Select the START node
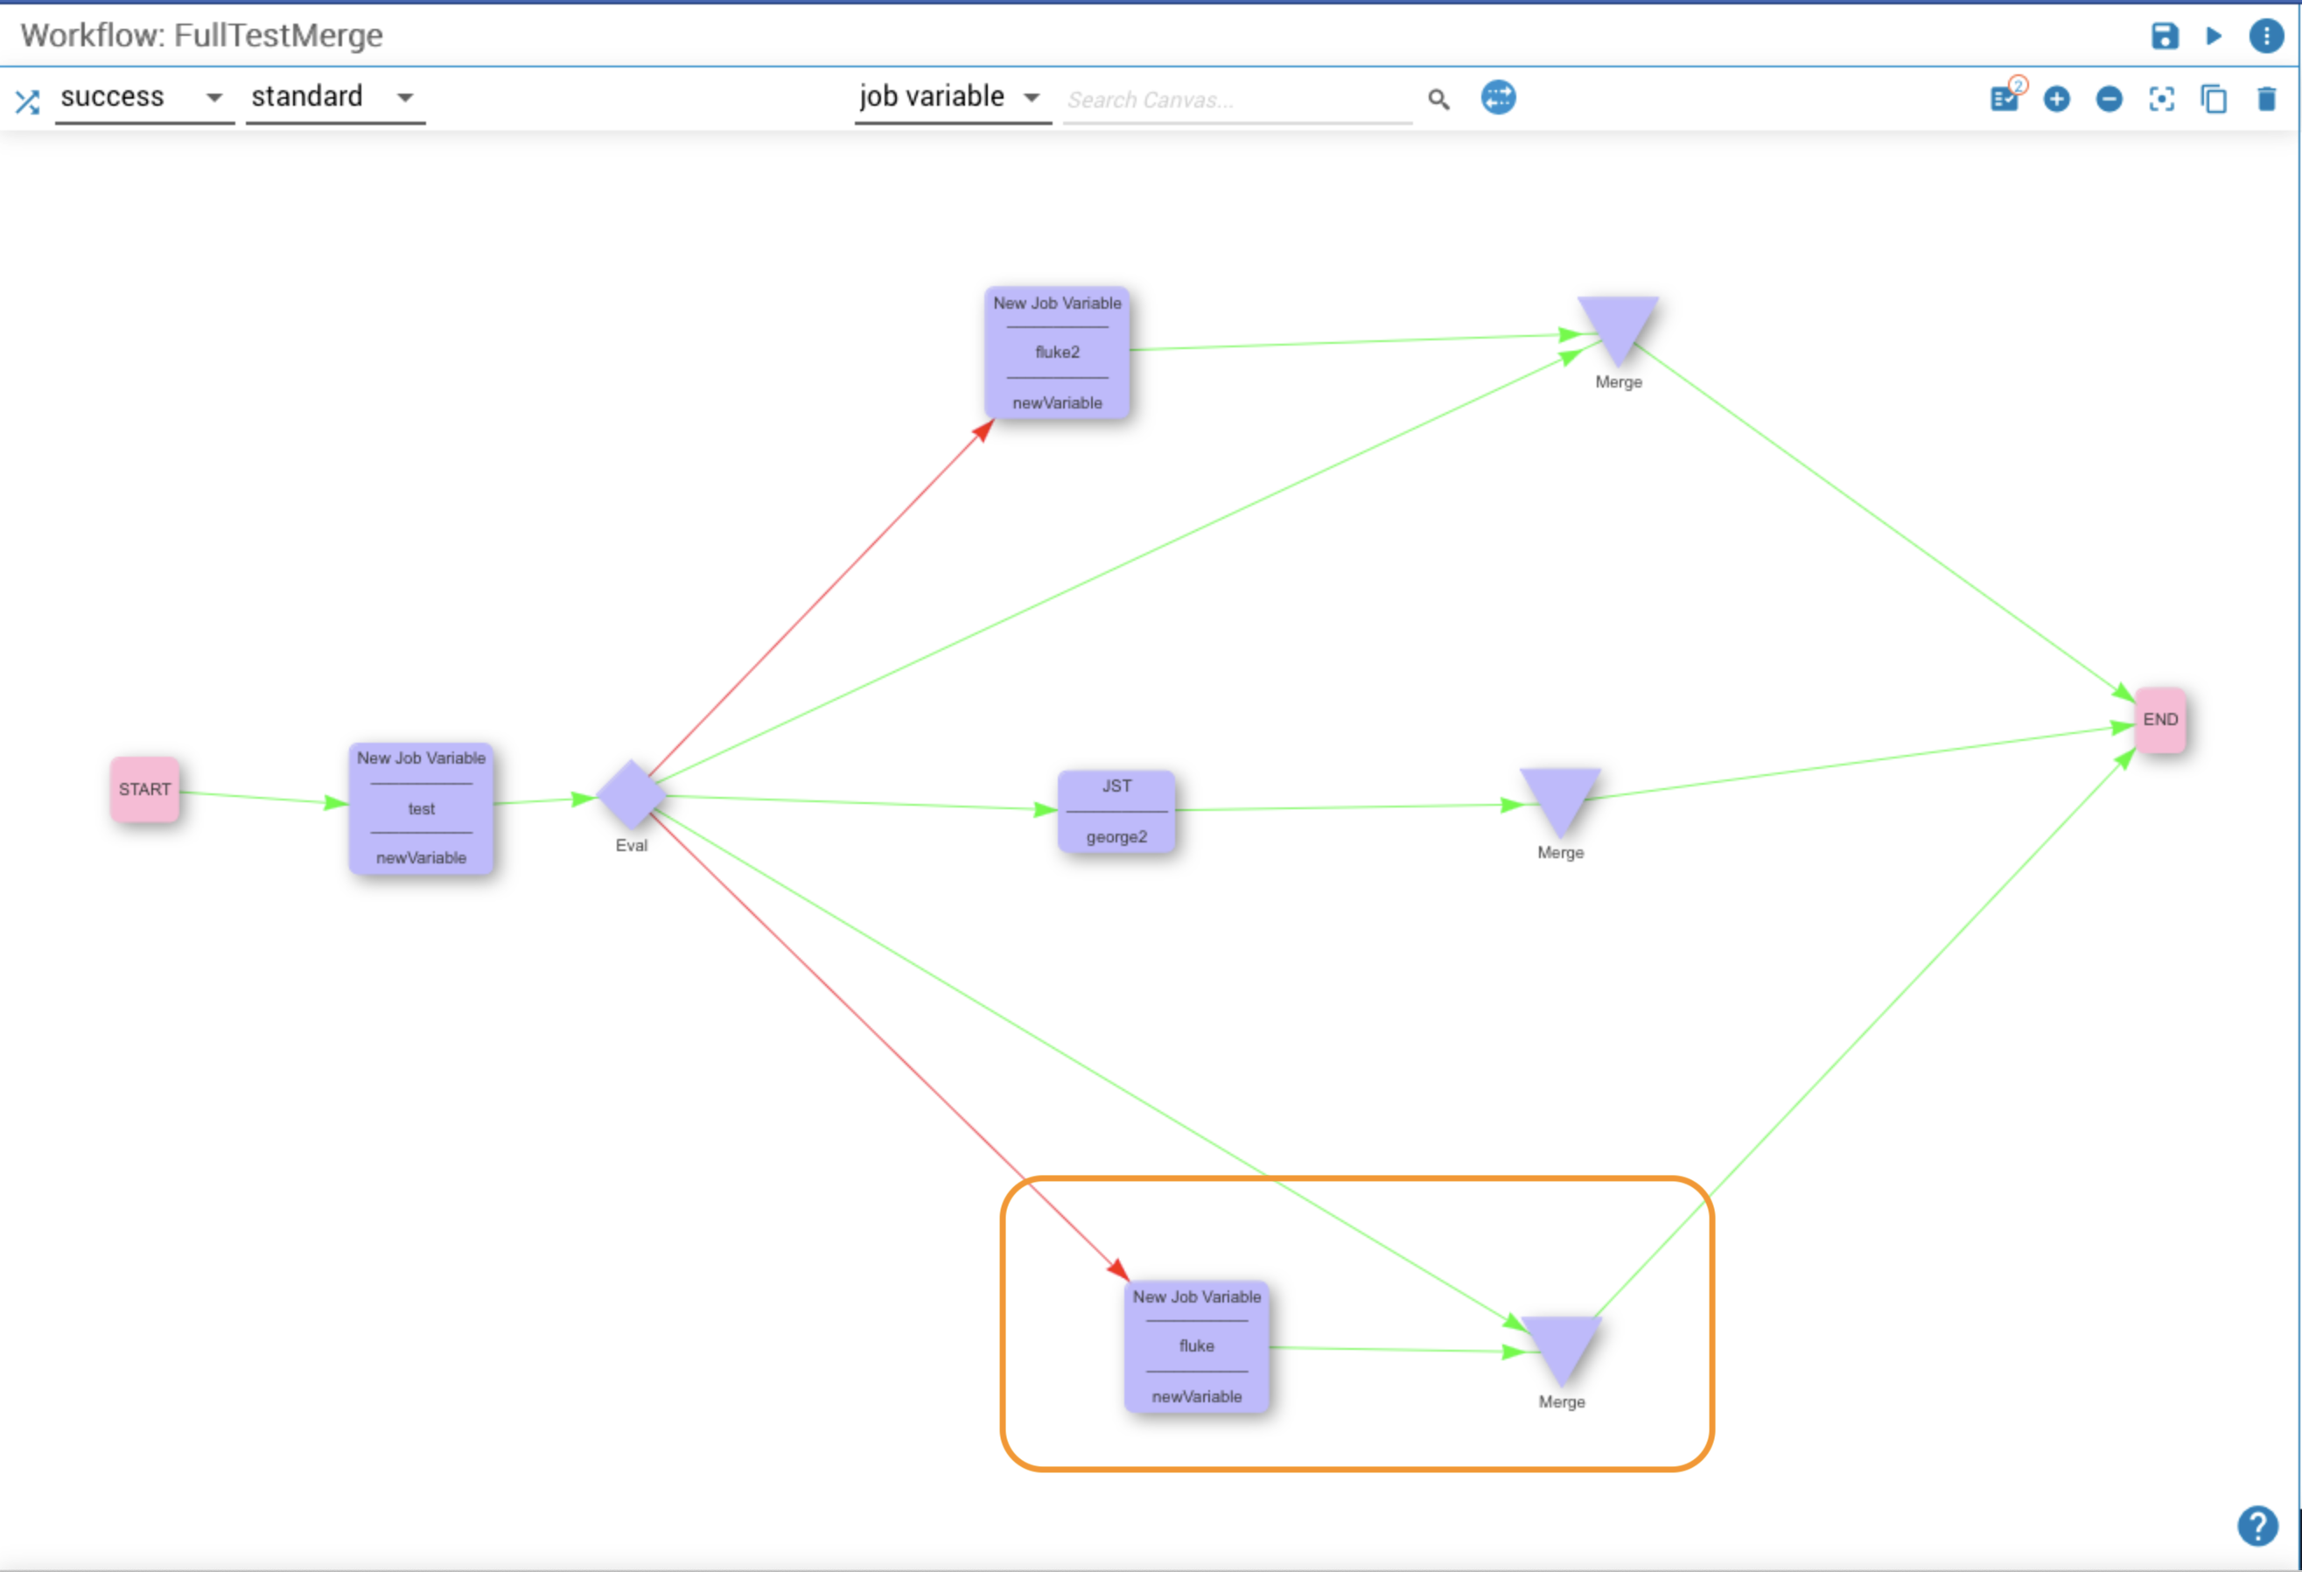This screenshot has height=1572, width=2302. [x=144, y=789]
